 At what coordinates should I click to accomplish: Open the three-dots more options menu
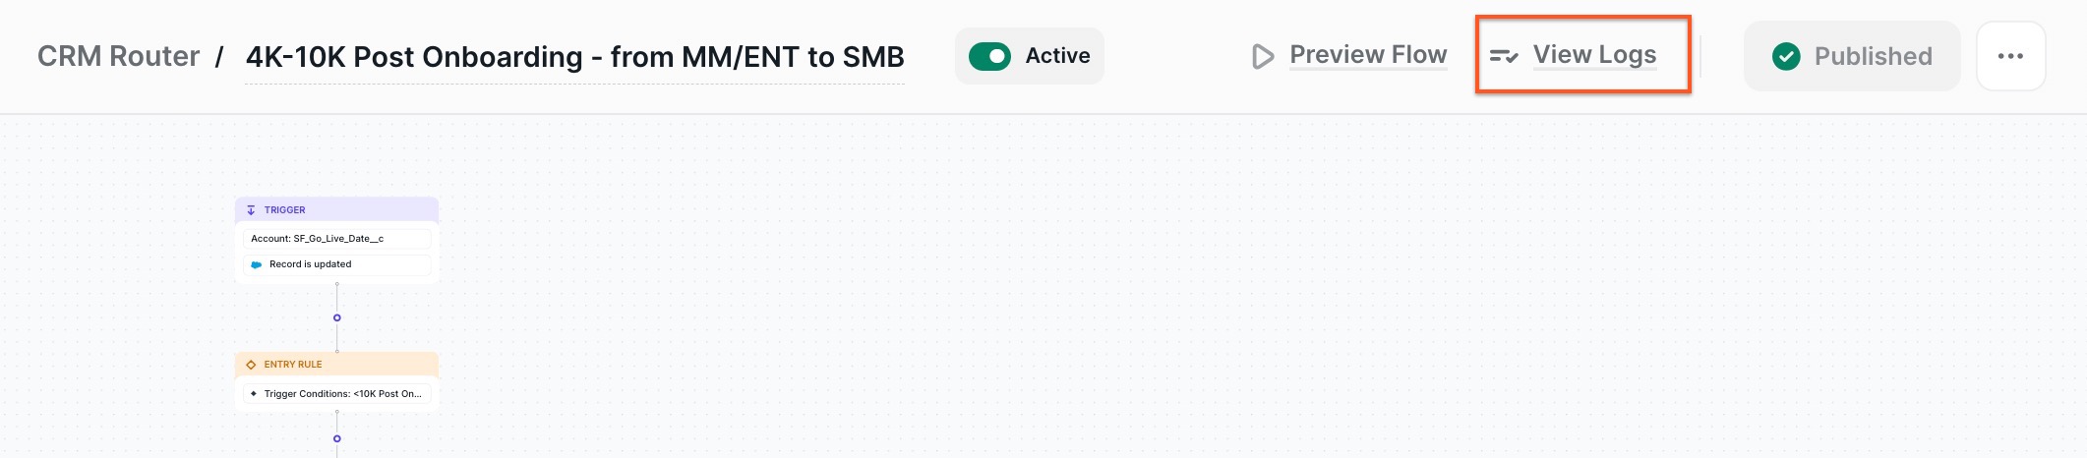(x=2011, y=56)
